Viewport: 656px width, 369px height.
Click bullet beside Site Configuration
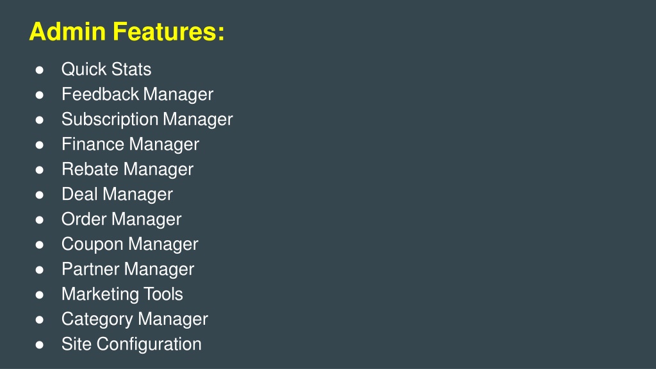[x=39, y=345]
